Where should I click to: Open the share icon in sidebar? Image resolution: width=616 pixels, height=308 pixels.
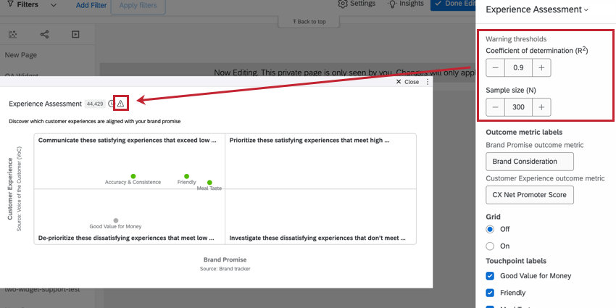(44, 34)
